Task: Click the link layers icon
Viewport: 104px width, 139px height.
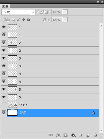Action: coord(50,135)
